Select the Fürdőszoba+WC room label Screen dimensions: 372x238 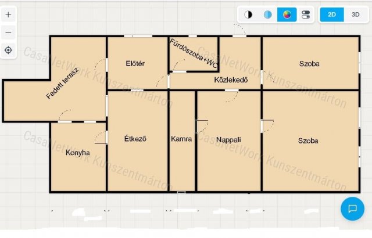[194, 53]
